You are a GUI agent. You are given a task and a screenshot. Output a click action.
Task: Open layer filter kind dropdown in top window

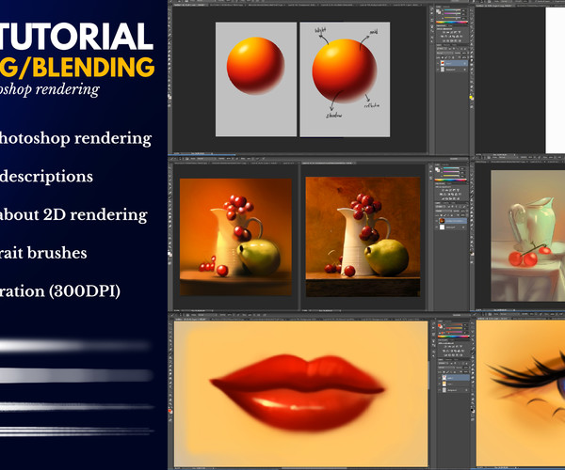[x=442, y=49]
